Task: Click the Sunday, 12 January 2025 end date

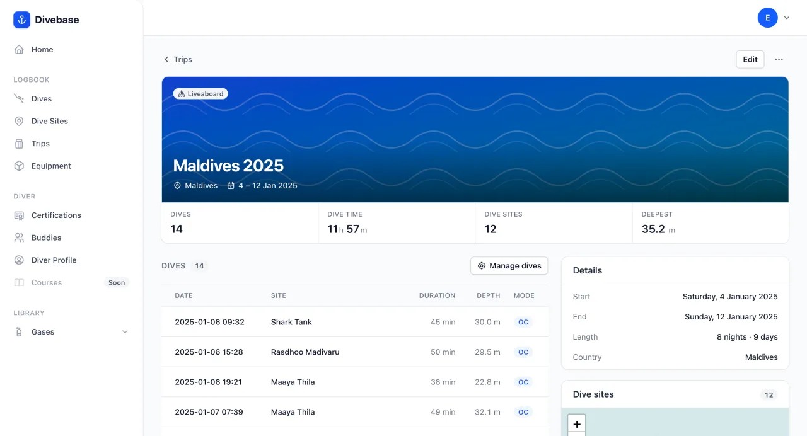Action: [731, 317]
